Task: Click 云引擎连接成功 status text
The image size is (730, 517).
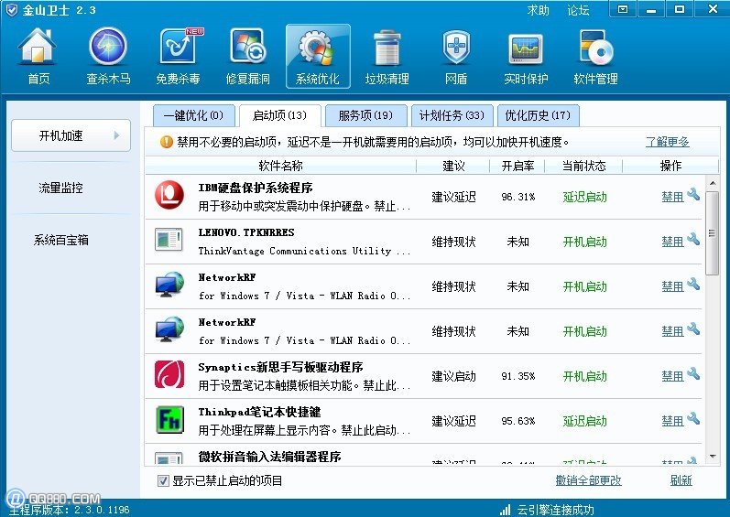Action: [555, 510]
